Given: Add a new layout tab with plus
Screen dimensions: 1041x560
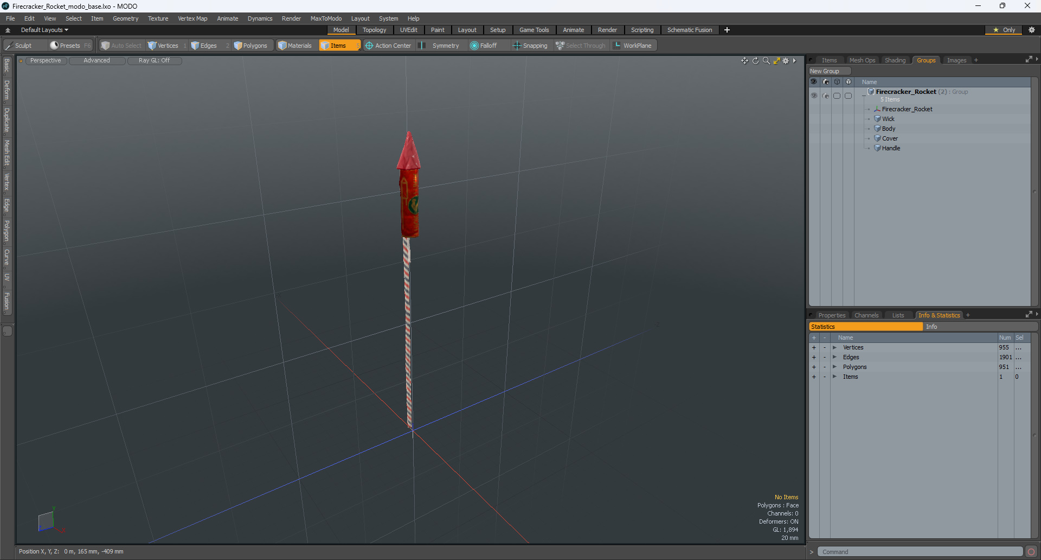Looking at the screenshot, I should click(727, 30).
